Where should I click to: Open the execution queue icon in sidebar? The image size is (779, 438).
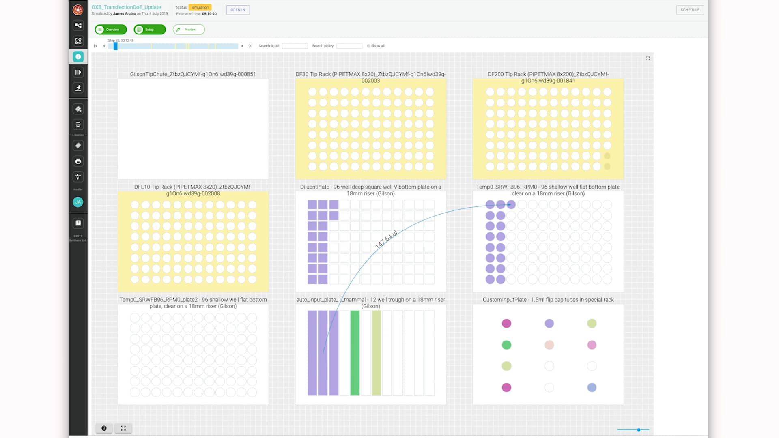(x=78, y=72)
